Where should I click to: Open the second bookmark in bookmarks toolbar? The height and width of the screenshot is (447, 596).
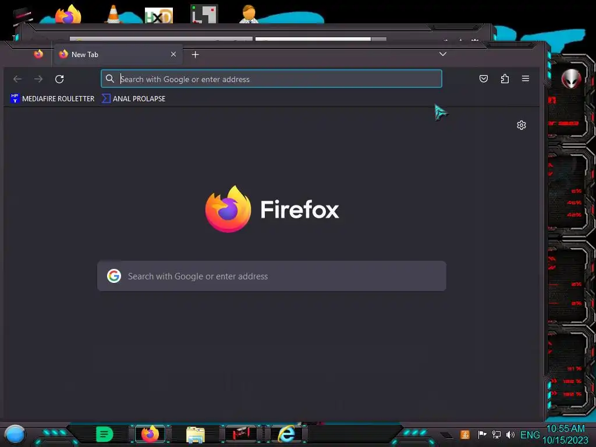[x=133, y=98]
